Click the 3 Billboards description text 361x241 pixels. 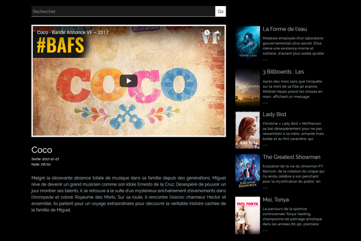point(292,89)
